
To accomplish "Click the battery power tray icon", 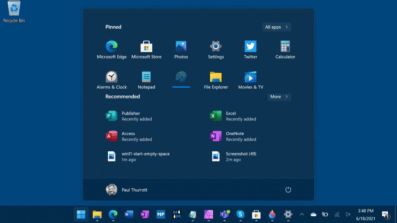I will [325, 214].
